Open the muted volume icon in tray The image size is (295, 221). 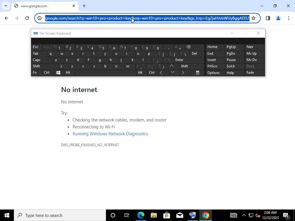(x=258, y=215)
